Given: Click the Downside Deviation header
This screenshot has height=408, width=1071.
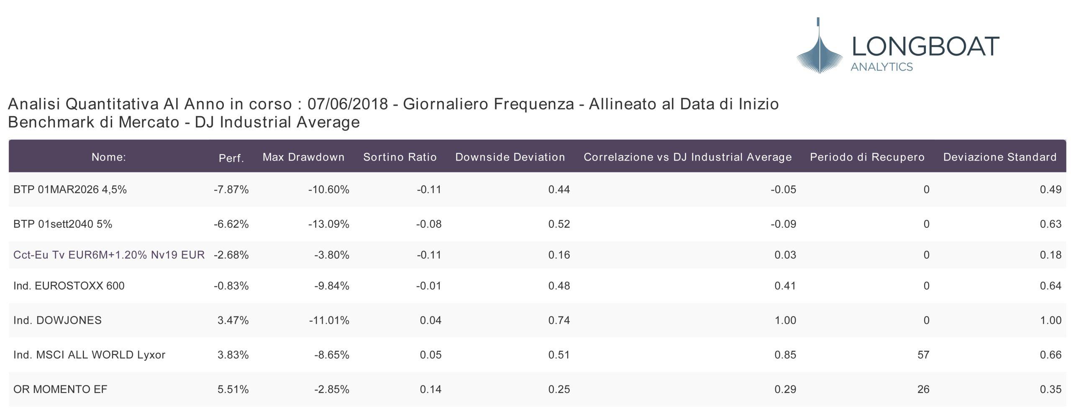Looking at the screenshot, I should pyautogui.click(x=510, y=157).
